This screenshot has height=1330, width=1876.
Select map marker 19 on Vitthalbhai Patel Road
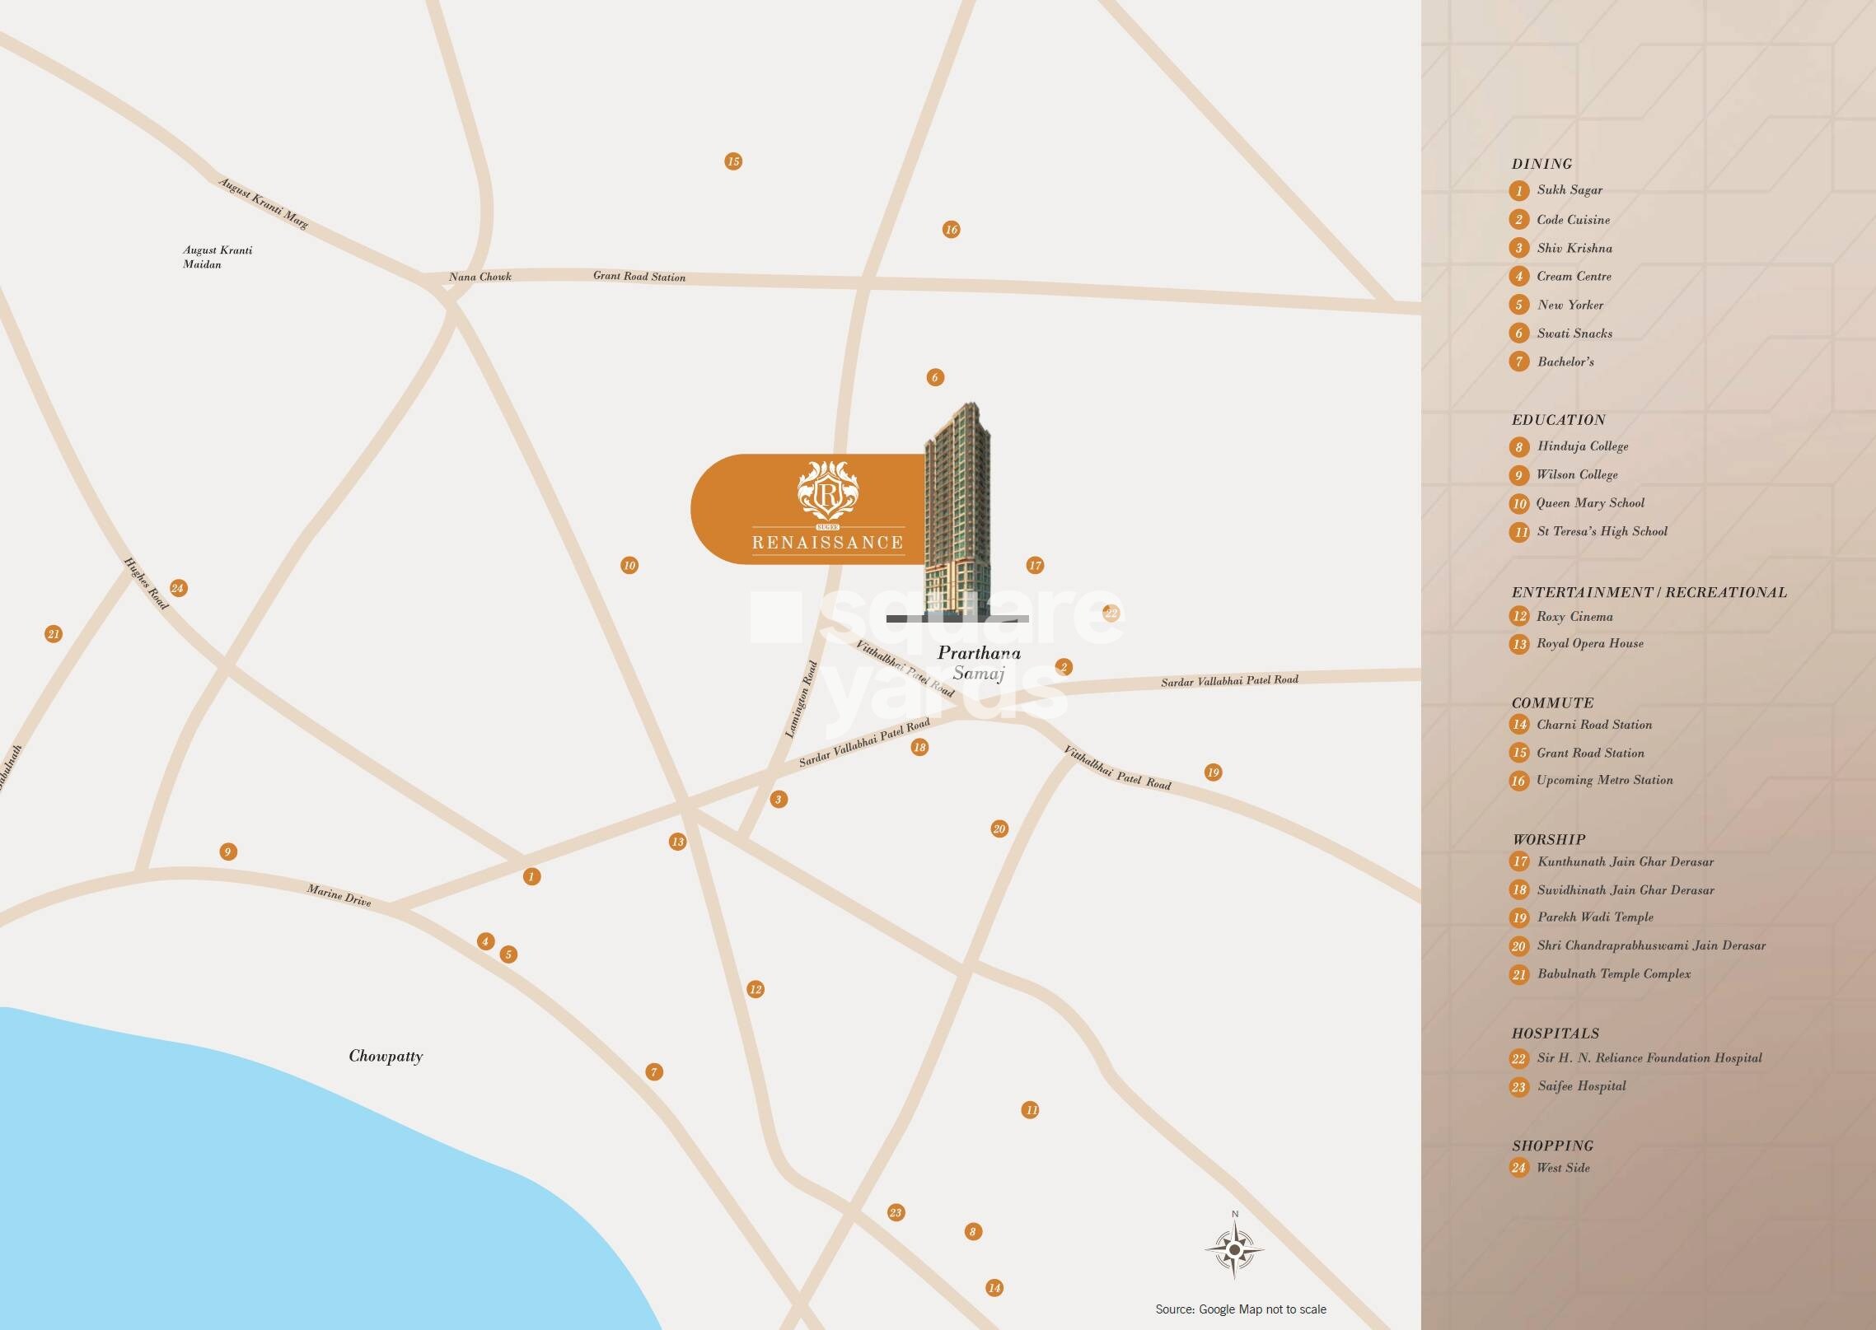(1213, 772)
